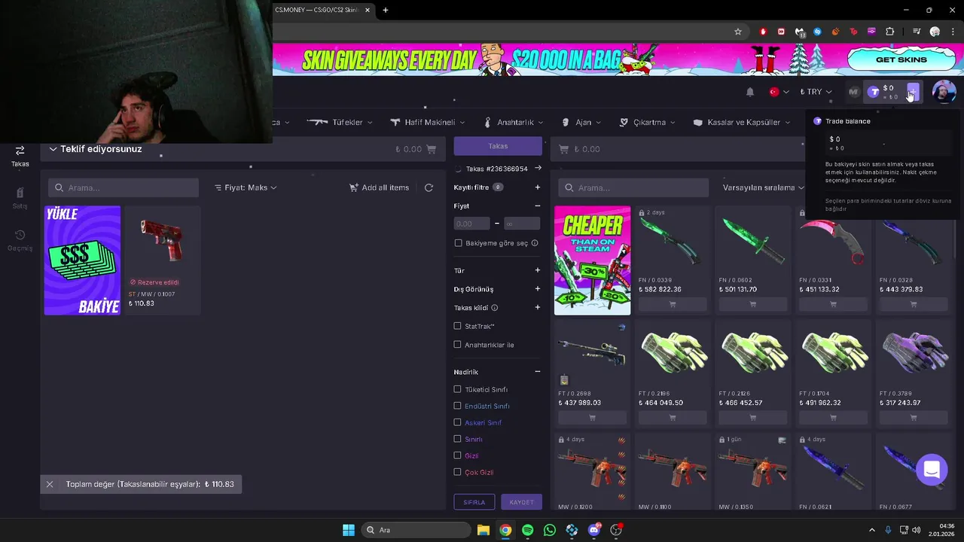964x542 pixels.
Task: Open the Tüfekler category menu
Action: [339, 122]
